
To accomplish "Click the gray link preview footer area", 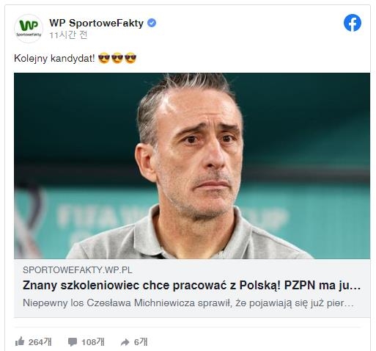I will (x=192, y=288).
